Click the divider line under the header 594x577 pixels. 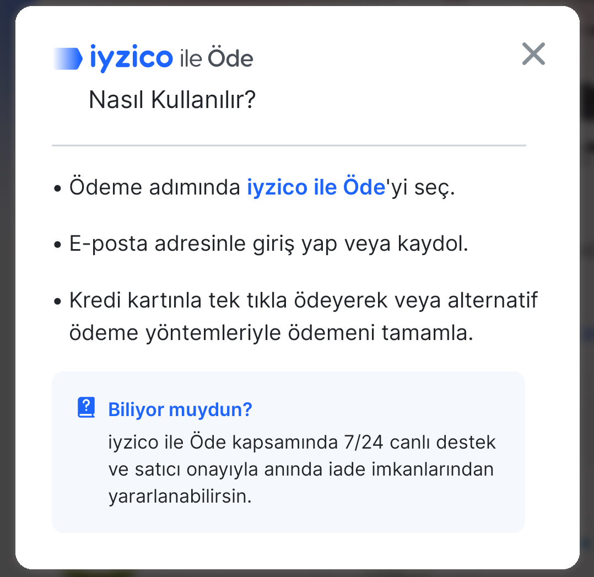[x=289, y=145]
